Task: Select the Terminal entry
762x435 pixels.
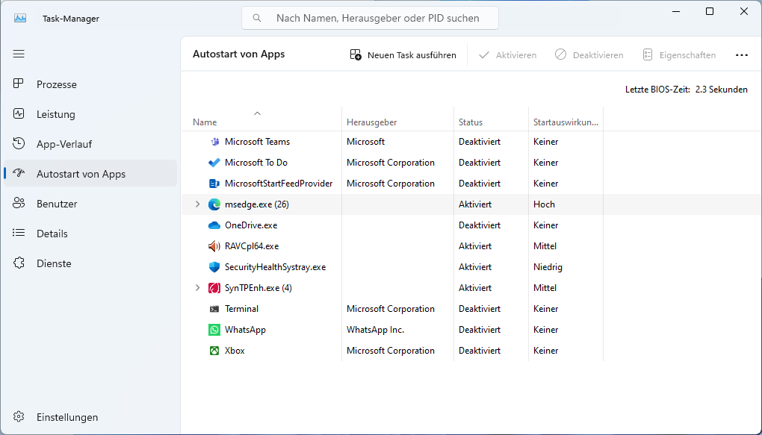Action: [241, 309]
